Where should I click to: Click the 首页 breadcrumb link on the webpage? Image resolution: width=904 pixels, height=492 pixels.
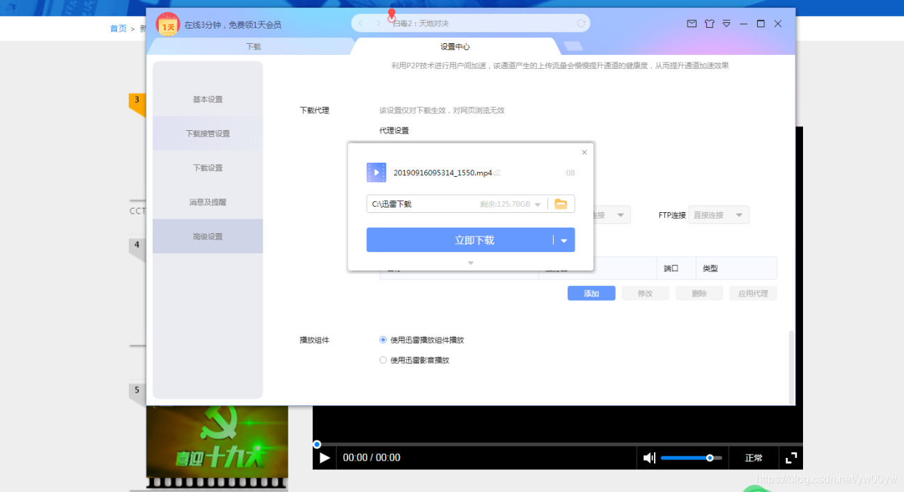[x=118, y=29]
